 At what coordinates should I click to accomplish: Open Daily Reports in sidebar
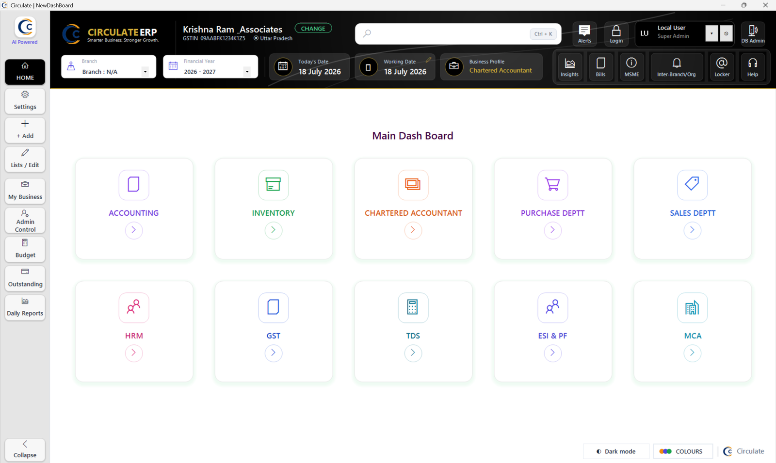coord(25,307)
